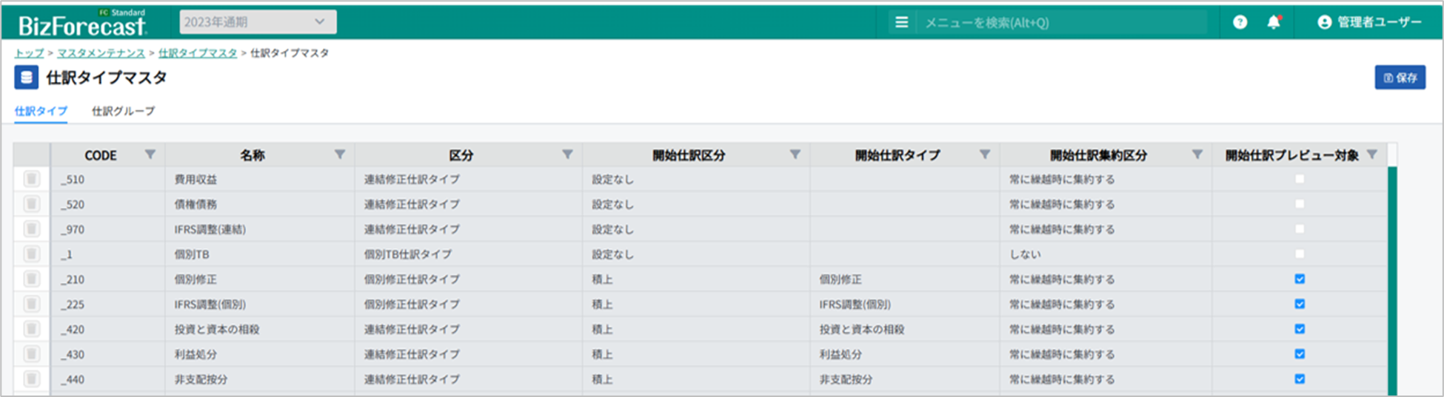Switch to the 仕訳グループ tab

click(123, 111)
